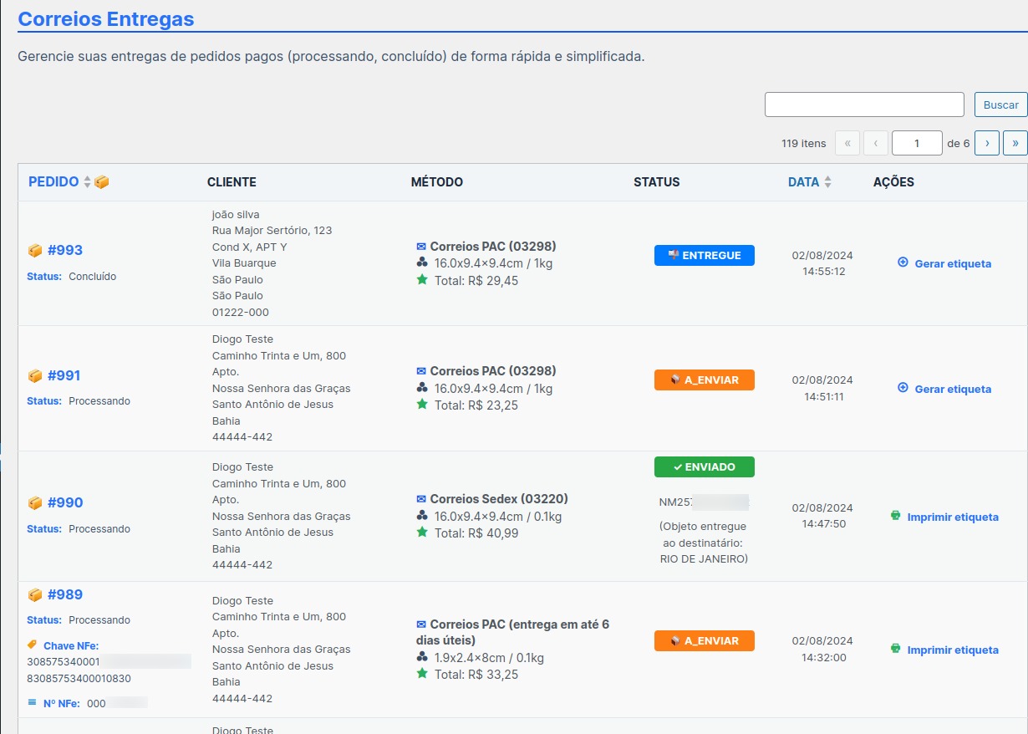Click the search text field
The height and width of the screenshot is (734, 1028).
coord(864,104)
